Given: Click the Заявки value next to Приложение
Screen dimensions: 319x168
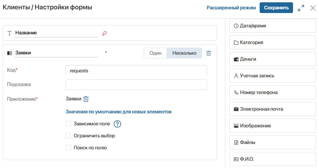Looking at the screenshot, I should point(73,99).
